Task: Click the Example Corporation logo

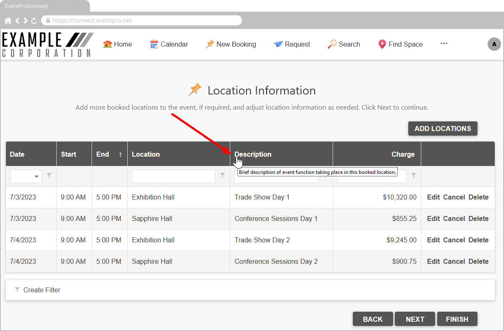Action: click(x=47, y=45)
